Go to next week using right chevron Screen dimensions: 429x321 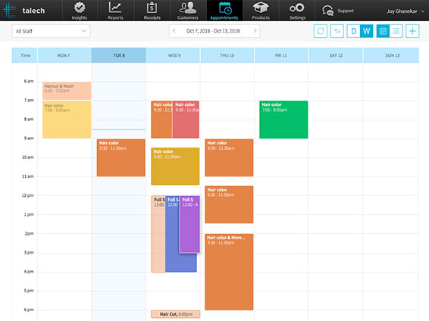pyautogui.click(x=255, y=31)
